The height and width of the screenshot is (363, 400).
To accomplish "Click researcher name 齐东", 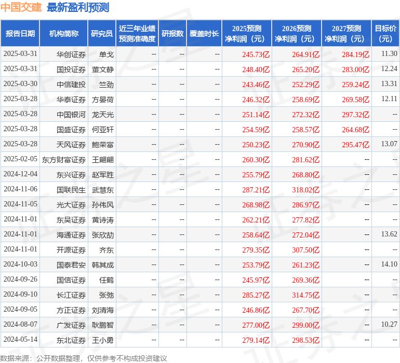I will tap(106, 250).
